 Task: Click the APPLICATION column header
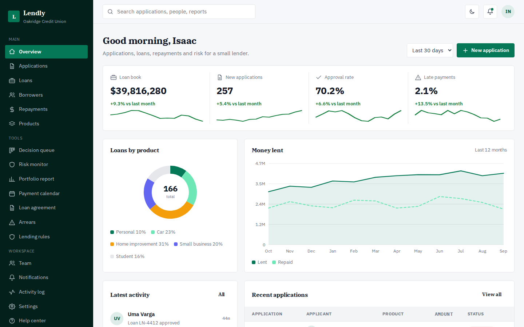[x=267, y=314]
